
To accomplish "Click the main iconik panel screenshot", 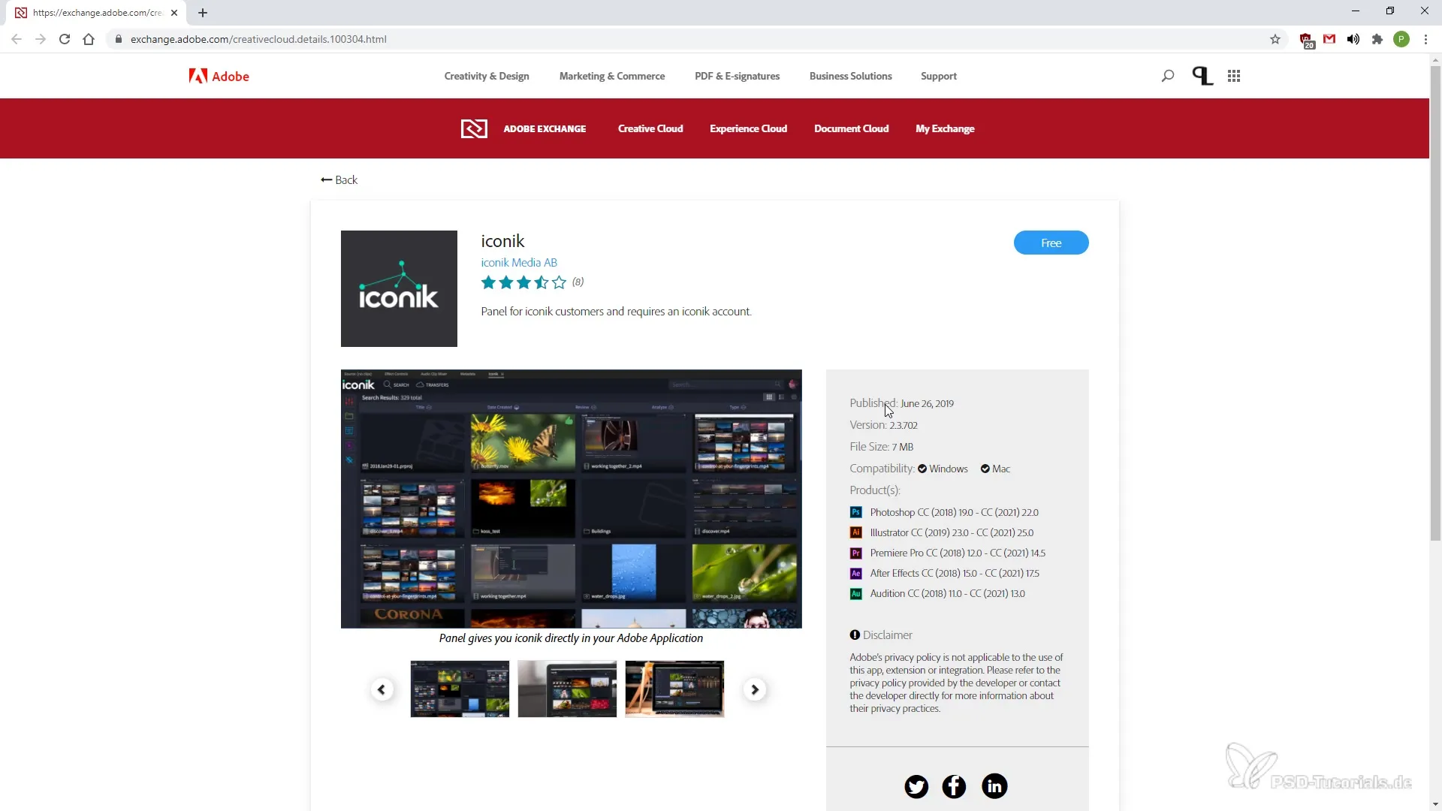I will click(x=572, y=499).
